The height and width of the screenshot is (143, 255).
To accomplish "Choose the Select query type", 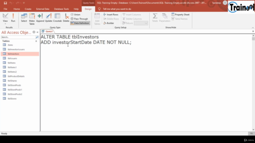I will click(x=24, y=17).
